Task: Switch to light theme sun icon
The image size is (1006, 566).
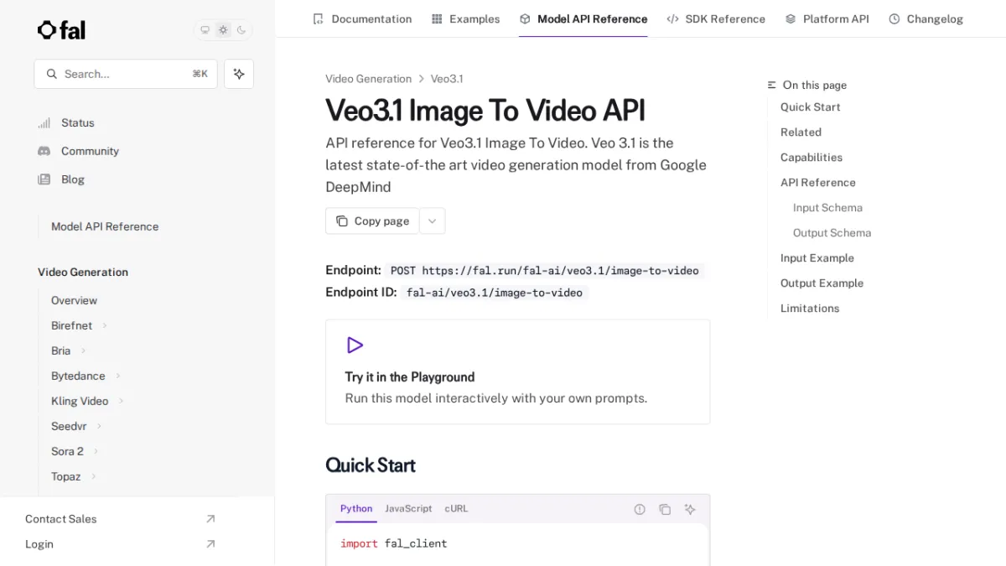Action: click(223, 30)
